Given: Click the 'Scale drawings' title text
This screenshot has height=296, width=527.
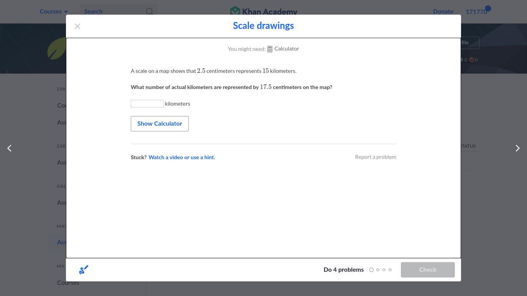Looking at the screenshot, I should click(x=263, y=26).
